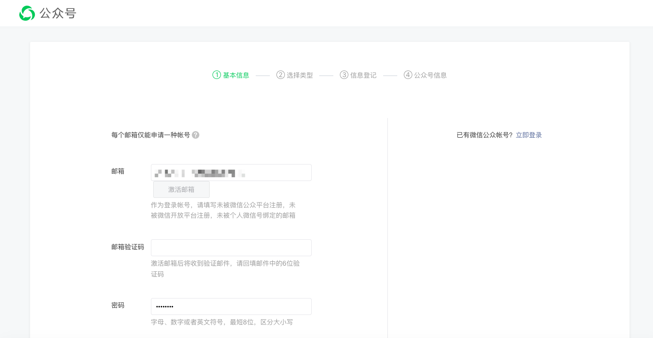Viewport: 653px width, 338px height.
Task: Click the 密码 field label
Action: [x=118, y=305]
